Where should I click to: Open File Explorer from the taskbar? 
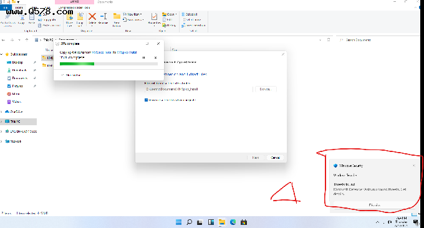222,222
